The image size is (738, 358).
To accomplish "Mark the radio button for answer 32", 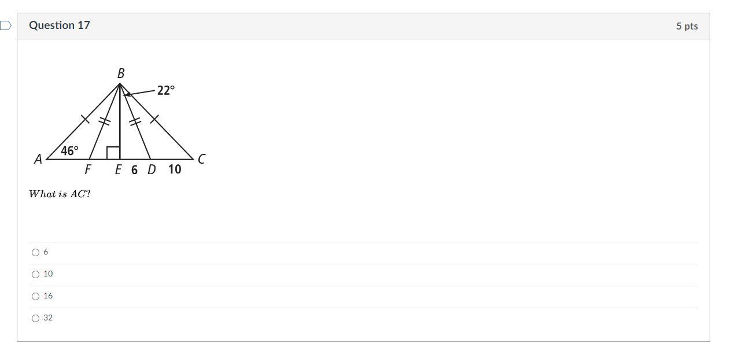I will (36, 318).
